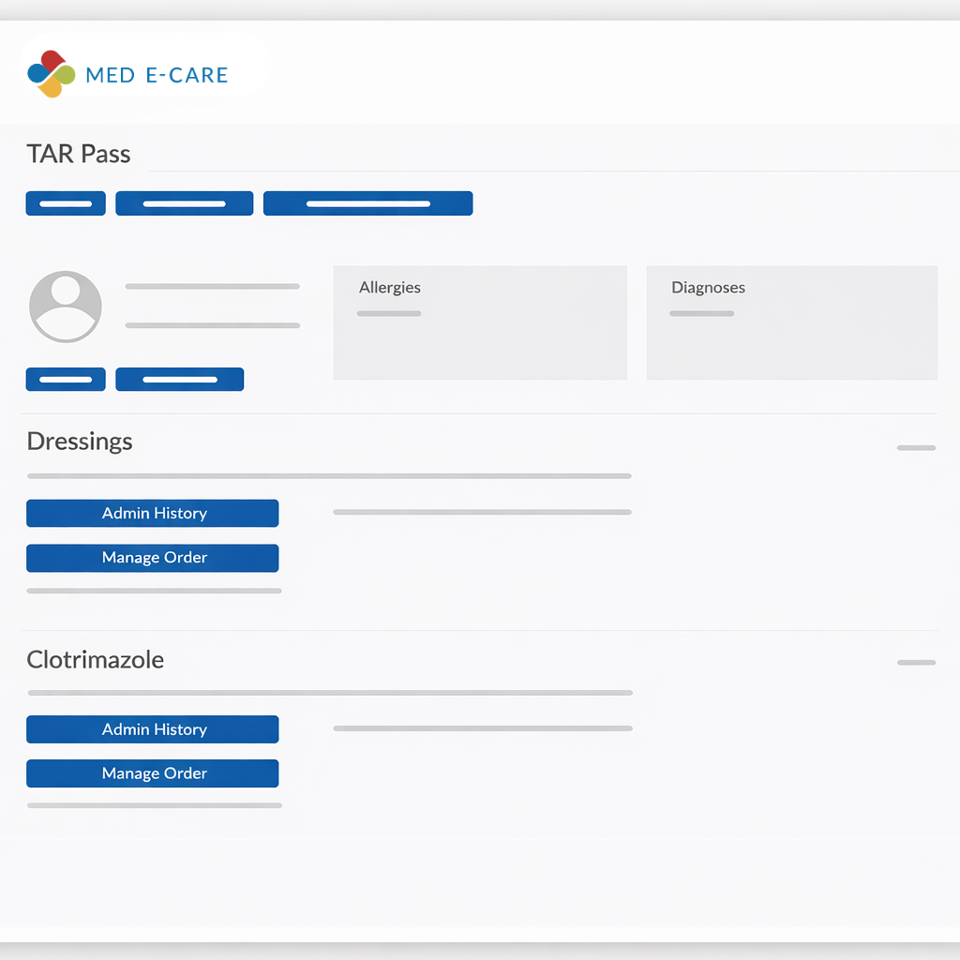Select the "Clotrimazole" order title
The width and height of the screenshot is (960, 960).
[95, 659]
